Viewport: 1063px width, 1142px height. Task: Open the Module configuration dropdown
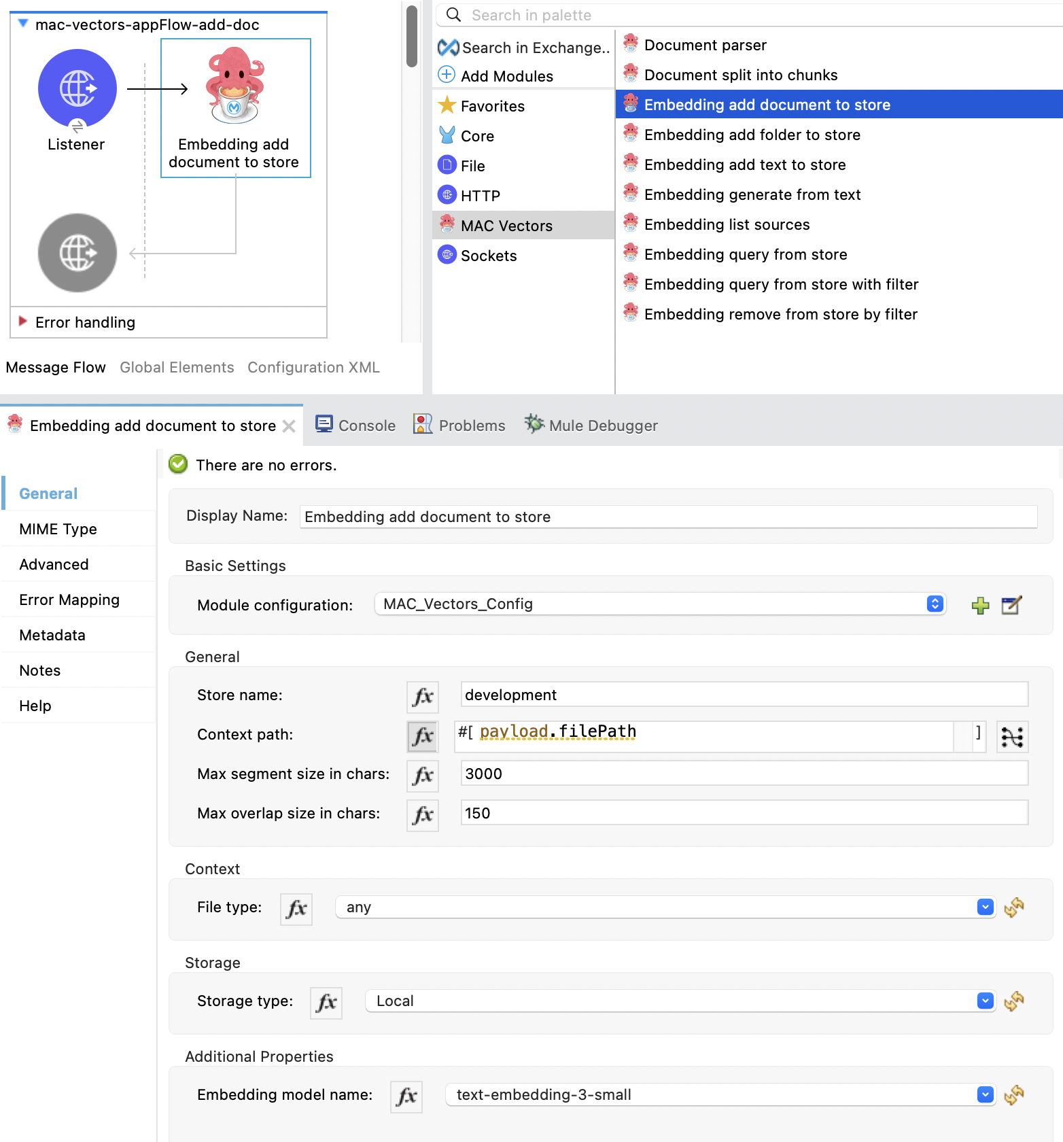(x=660, y=604)
